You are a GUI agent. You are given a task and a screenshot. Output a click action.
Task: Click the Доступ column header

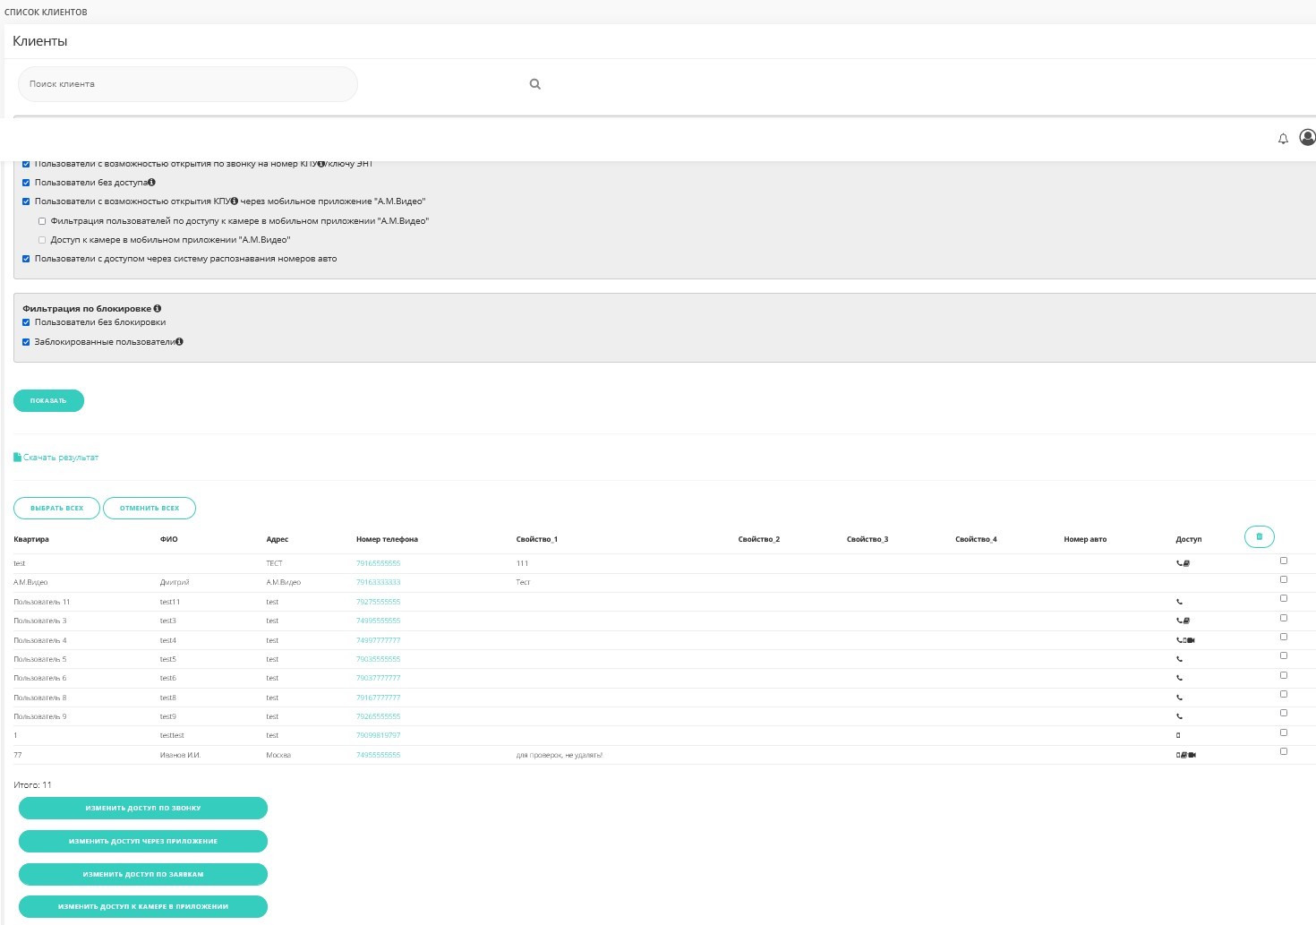1189,539
